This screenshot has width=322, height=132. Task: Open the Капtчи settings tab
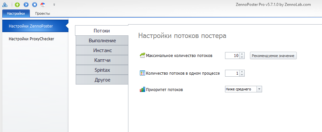click(x=102, y=60)
